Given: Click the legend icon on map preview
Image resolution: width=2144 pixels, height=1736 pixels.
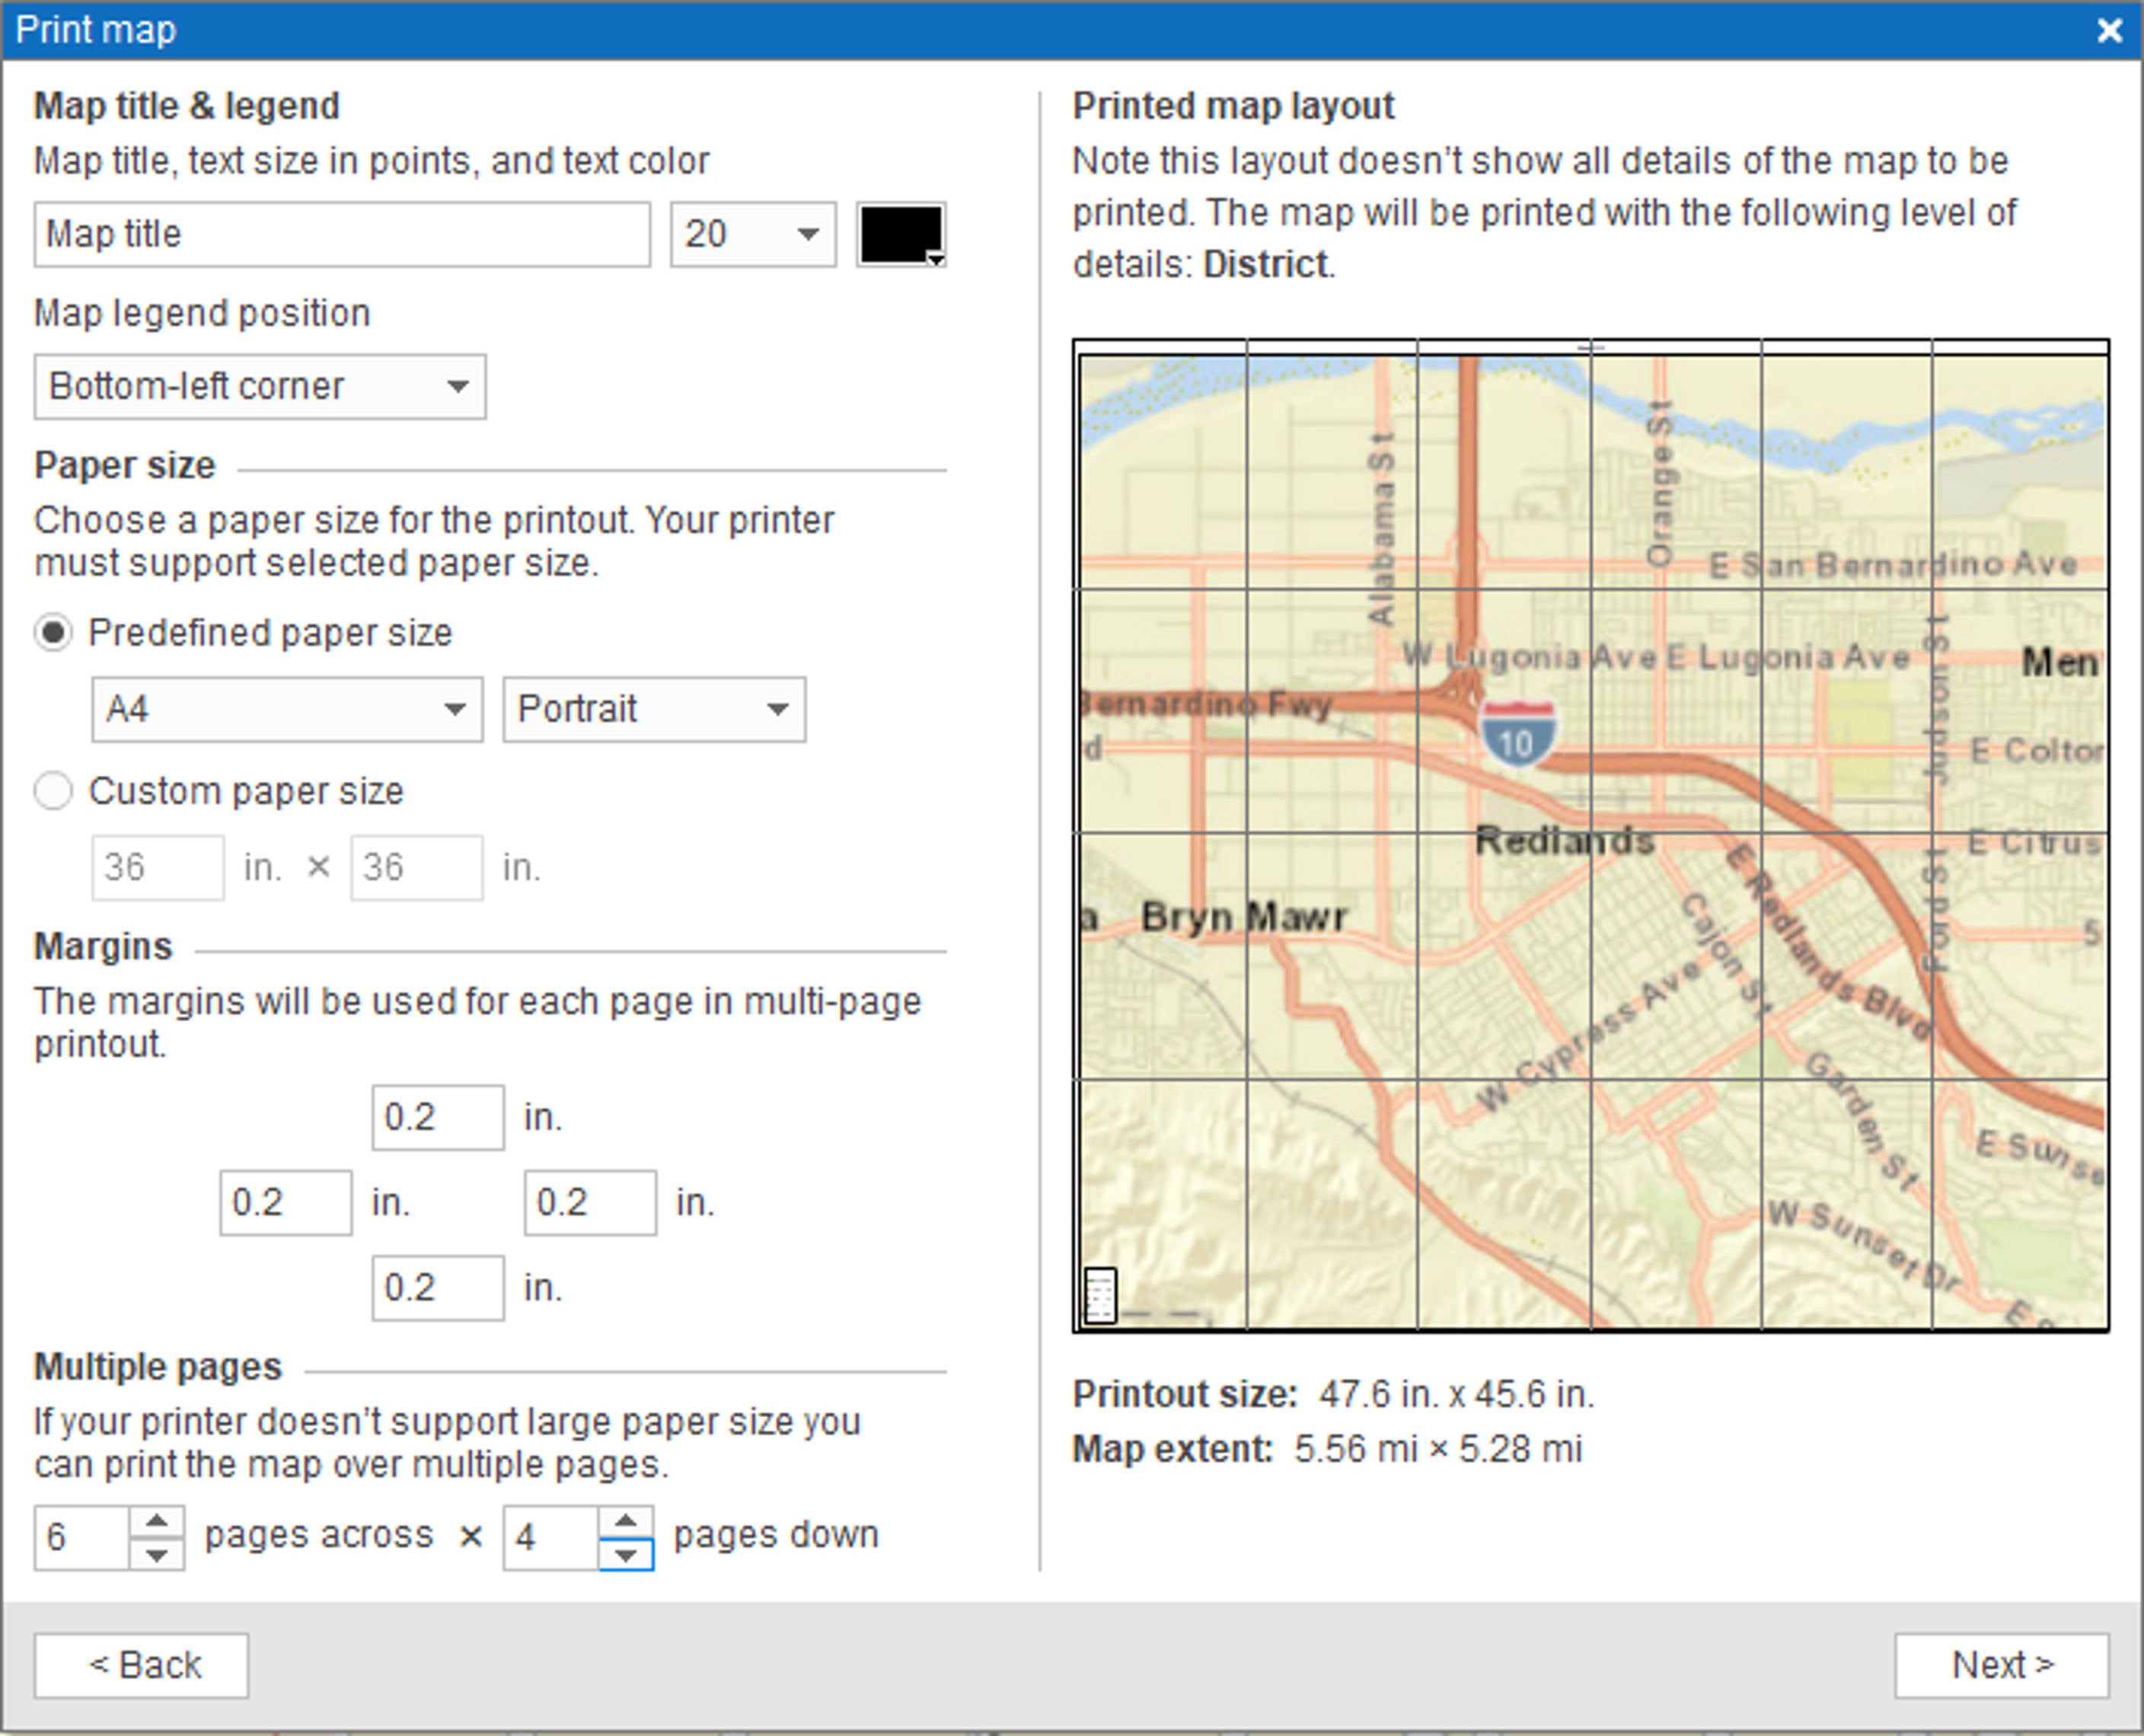Looking at the screenshot, I should coord(1100,1296).
